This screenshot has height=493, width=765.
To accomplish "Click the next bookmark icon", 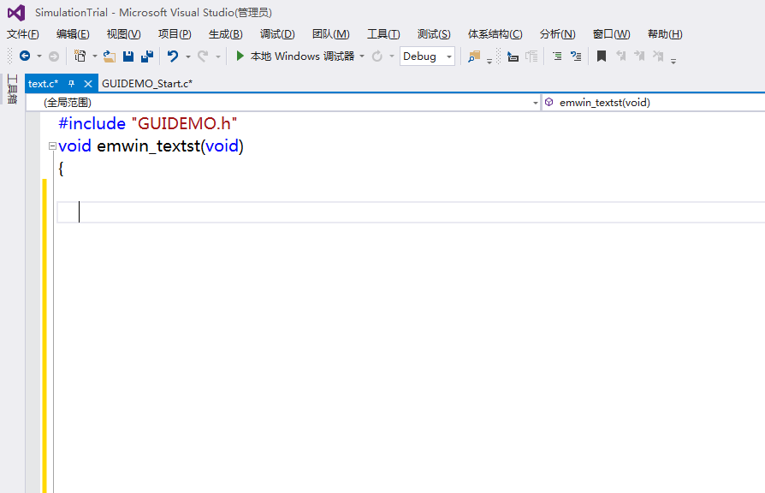I will click(x=639, y=56).
